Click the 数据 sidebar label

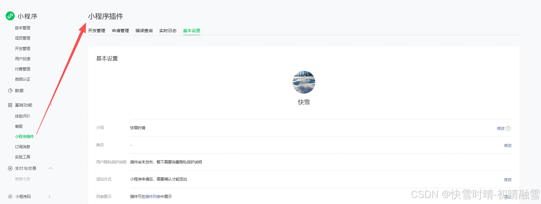point(19,91)
